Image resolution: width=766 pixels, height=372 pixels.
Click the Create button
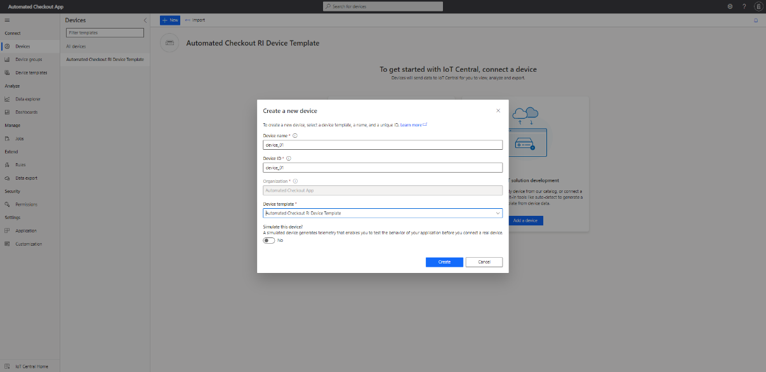coord(444,262)
